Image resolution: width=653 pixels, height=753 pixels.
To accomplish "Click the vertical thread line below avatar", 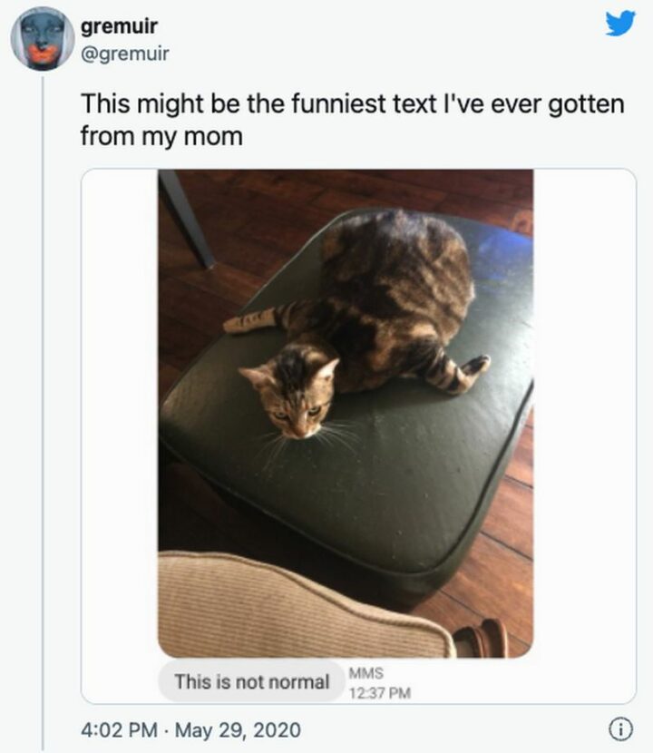I will [43, 408].
